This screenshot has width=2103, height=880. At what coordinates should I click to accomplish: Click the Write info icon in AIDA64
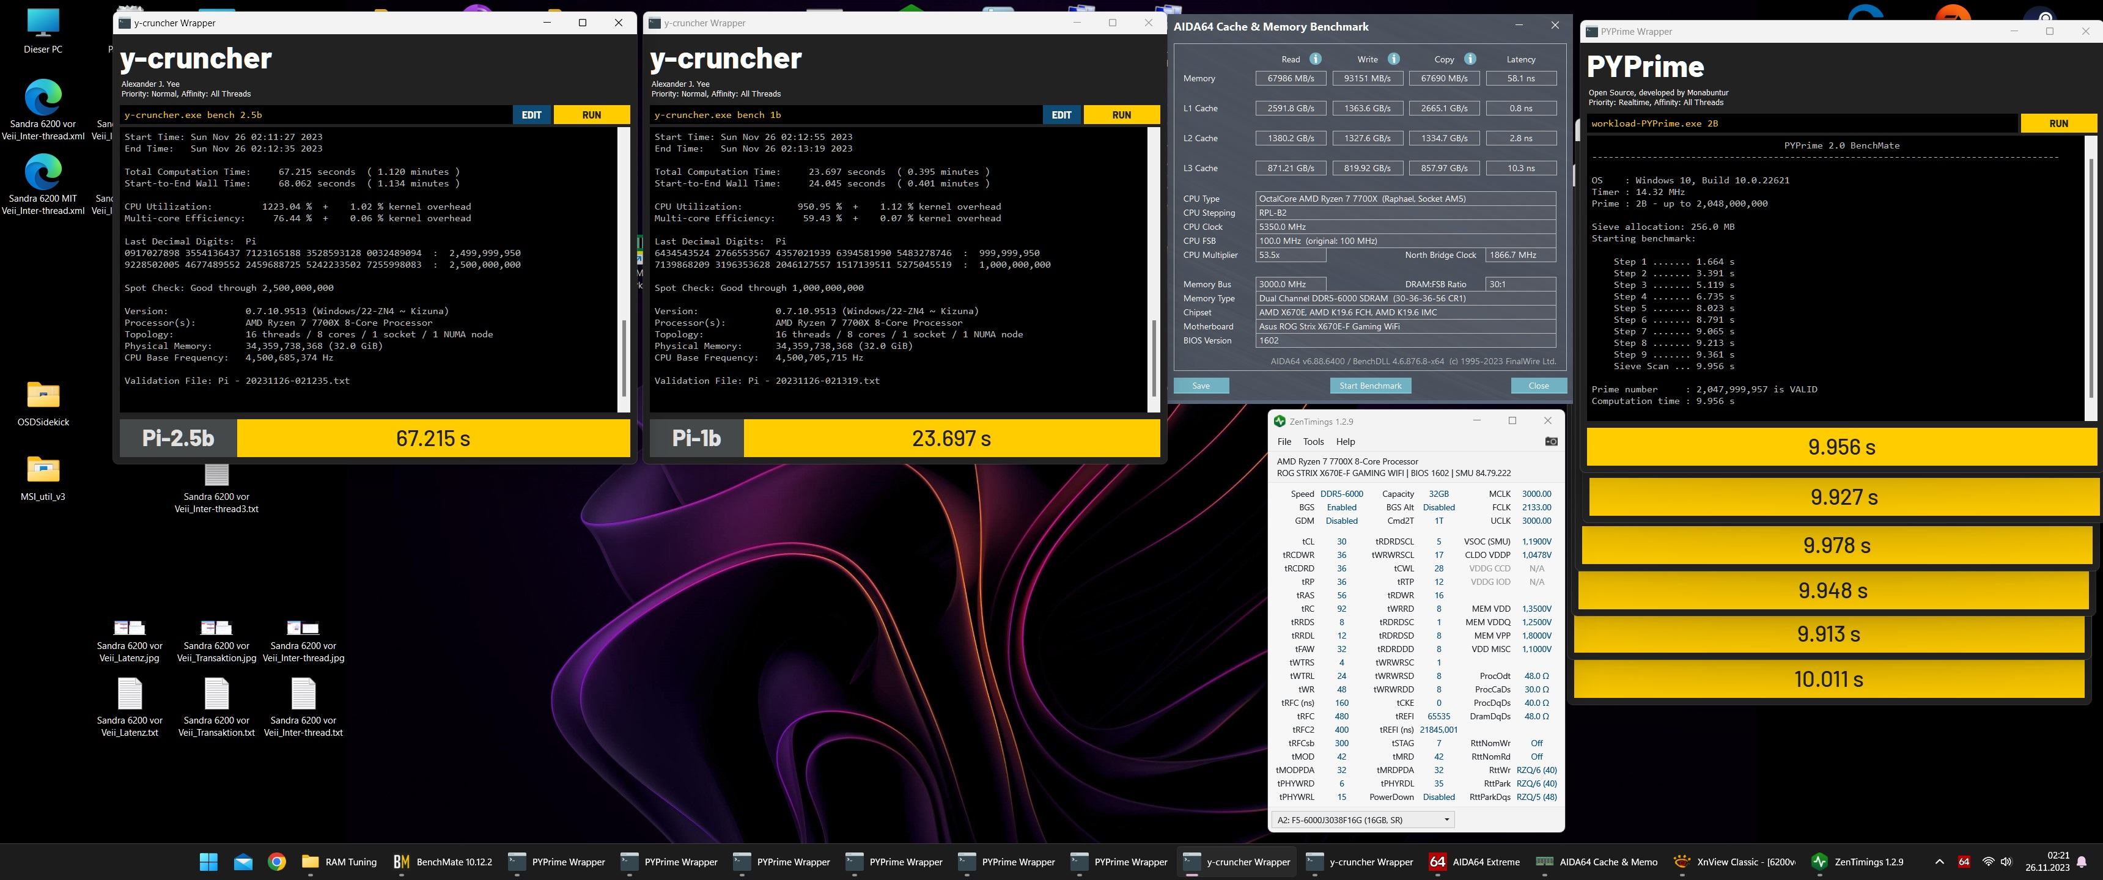(x=1394, y=59)
